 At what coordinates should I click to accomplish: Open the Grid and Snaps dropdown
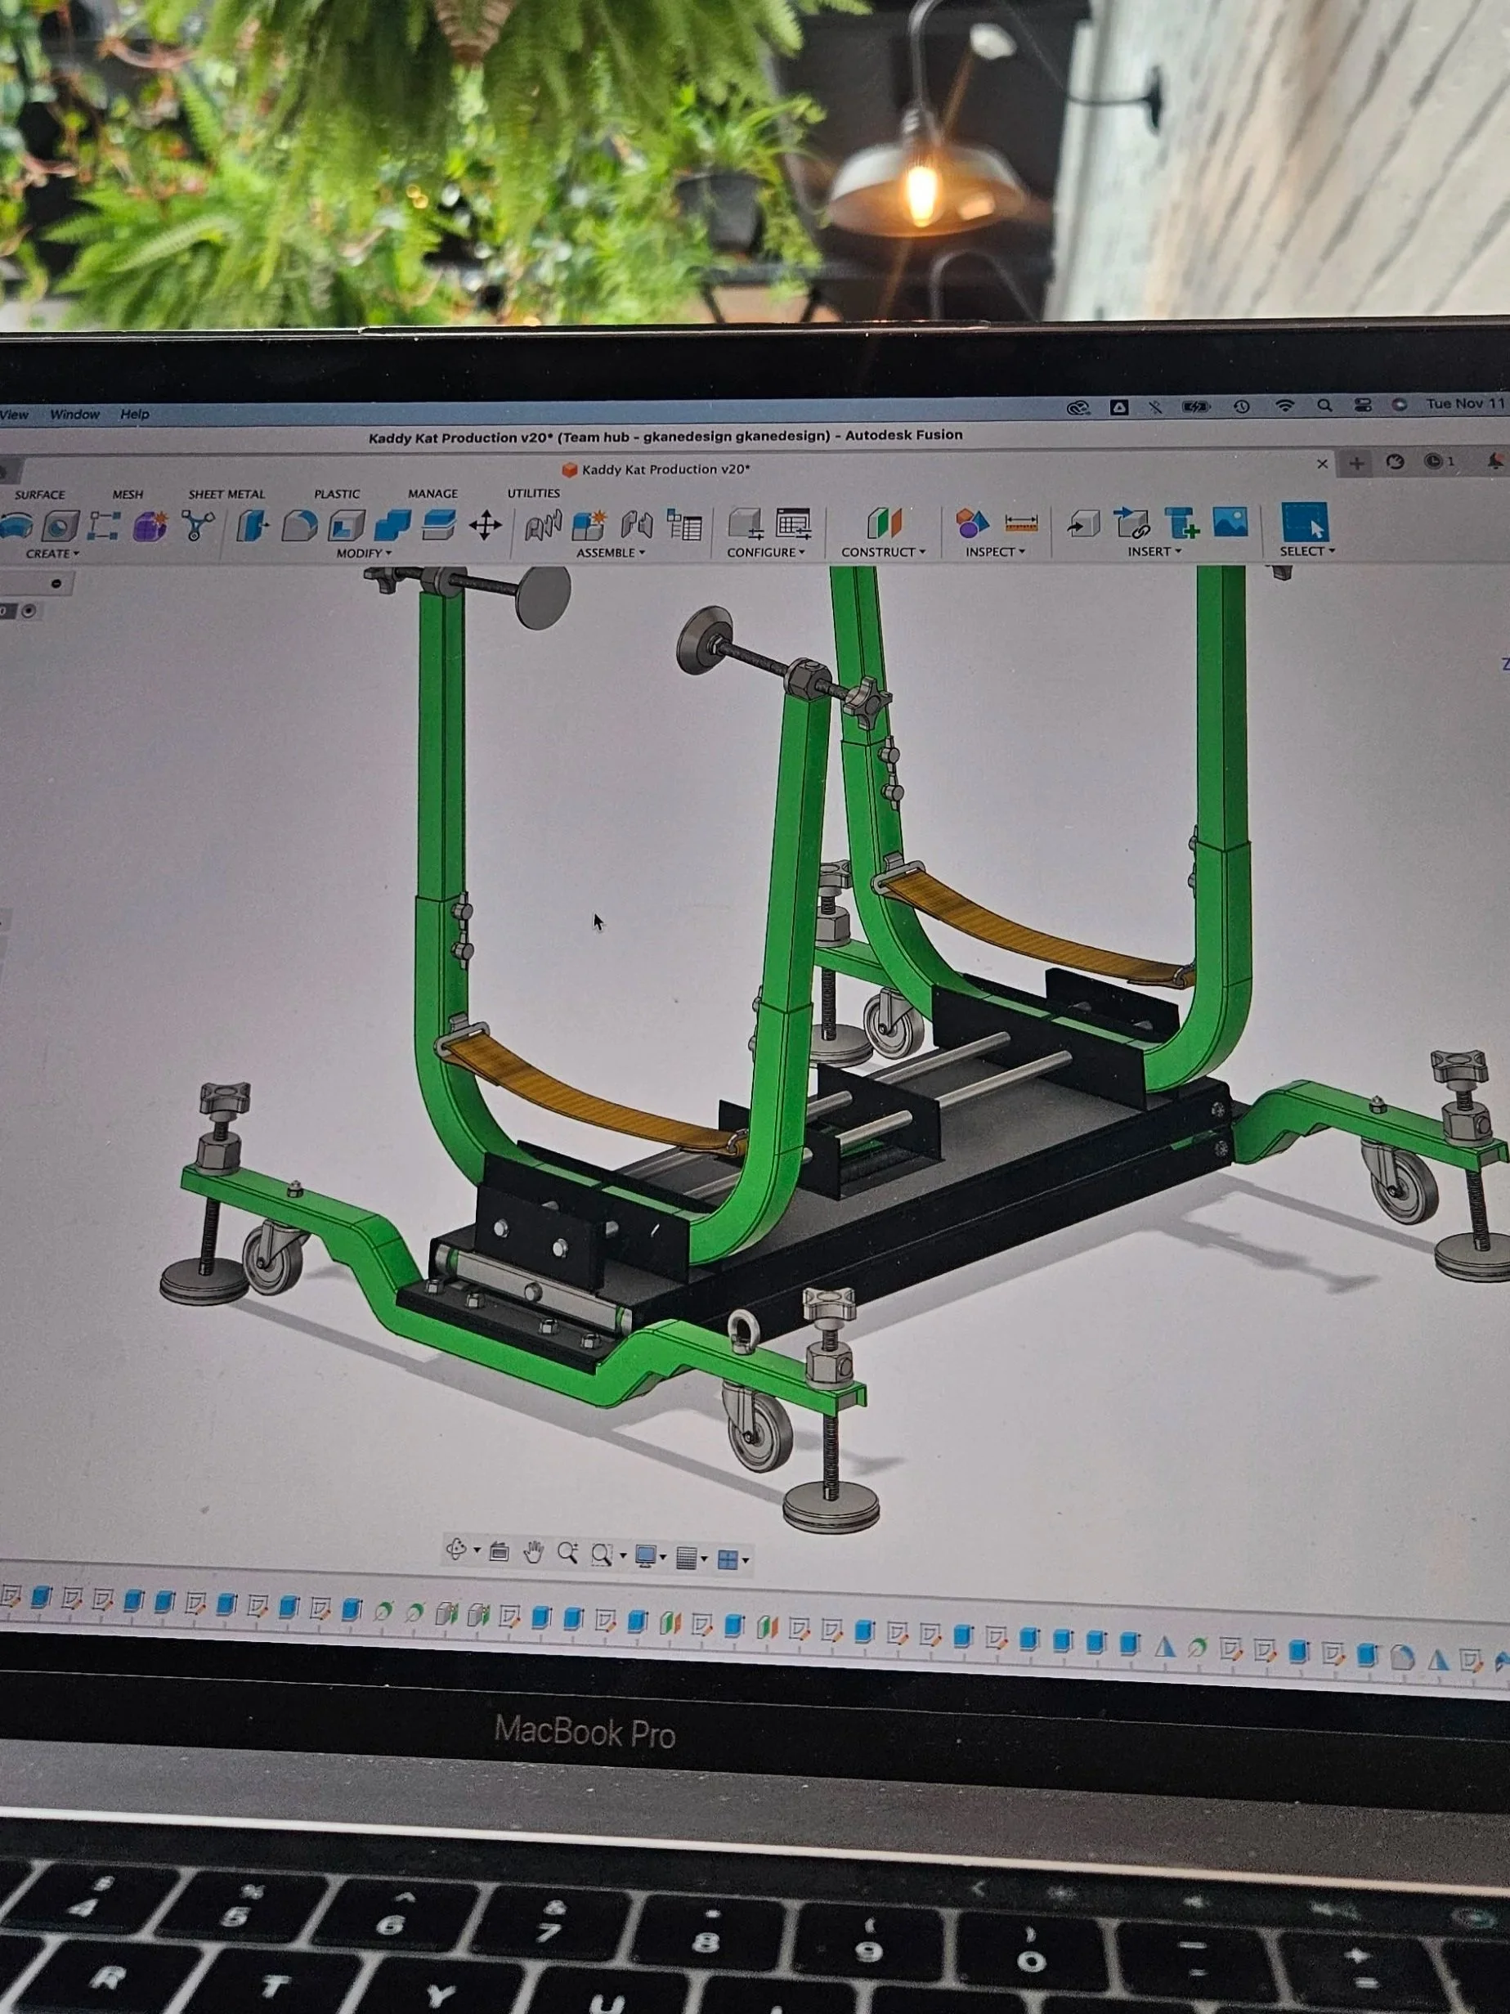pyautogui.click(x=692, y=1558)
